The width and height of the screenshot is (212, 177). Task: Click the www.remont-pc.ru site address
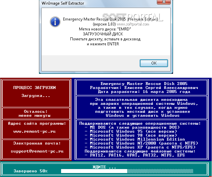(34, 131)
